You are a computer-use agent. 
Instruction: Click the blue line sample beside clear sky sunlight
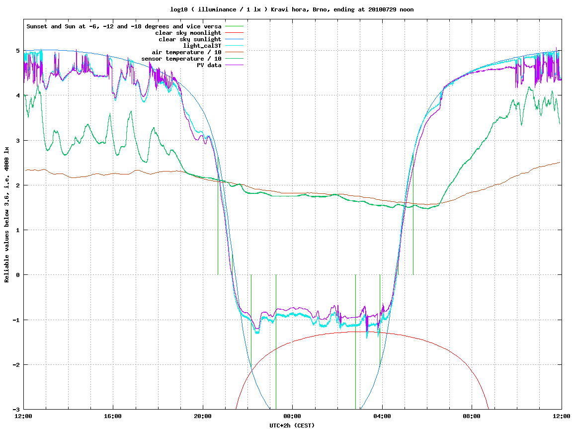tap(234, 39)
